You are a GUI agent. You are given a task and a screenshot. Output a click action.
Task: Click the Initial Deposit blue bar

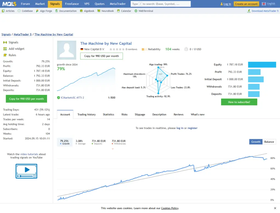pos(256,79)
